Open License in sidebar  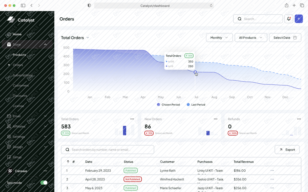point(18,106)
